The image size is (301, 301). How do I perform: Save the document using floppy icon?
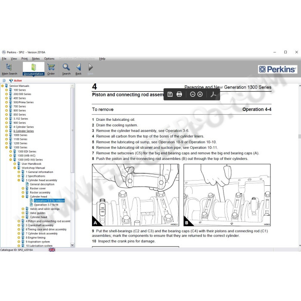[170, 94]
